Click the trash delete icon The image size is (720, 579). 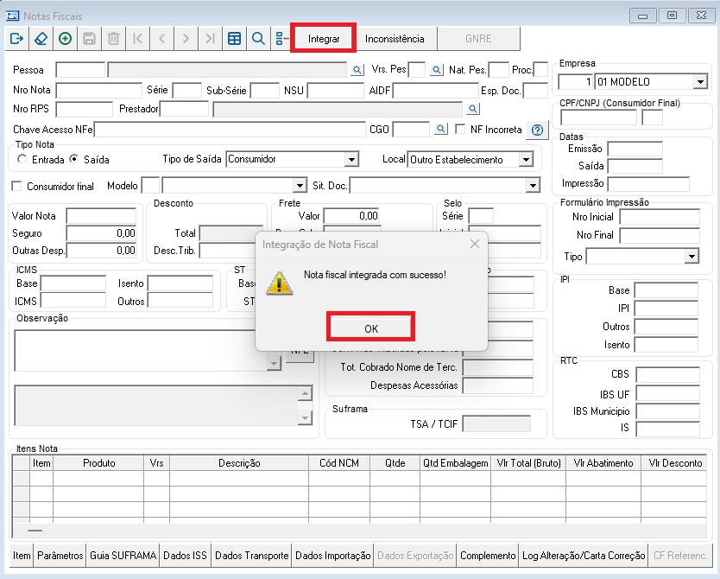[113, 39]
